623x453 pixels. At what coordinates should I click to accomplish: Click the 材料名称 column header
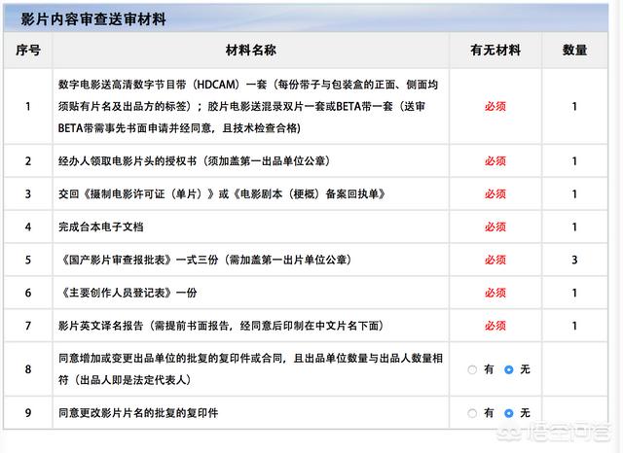[x=250, y=50]
